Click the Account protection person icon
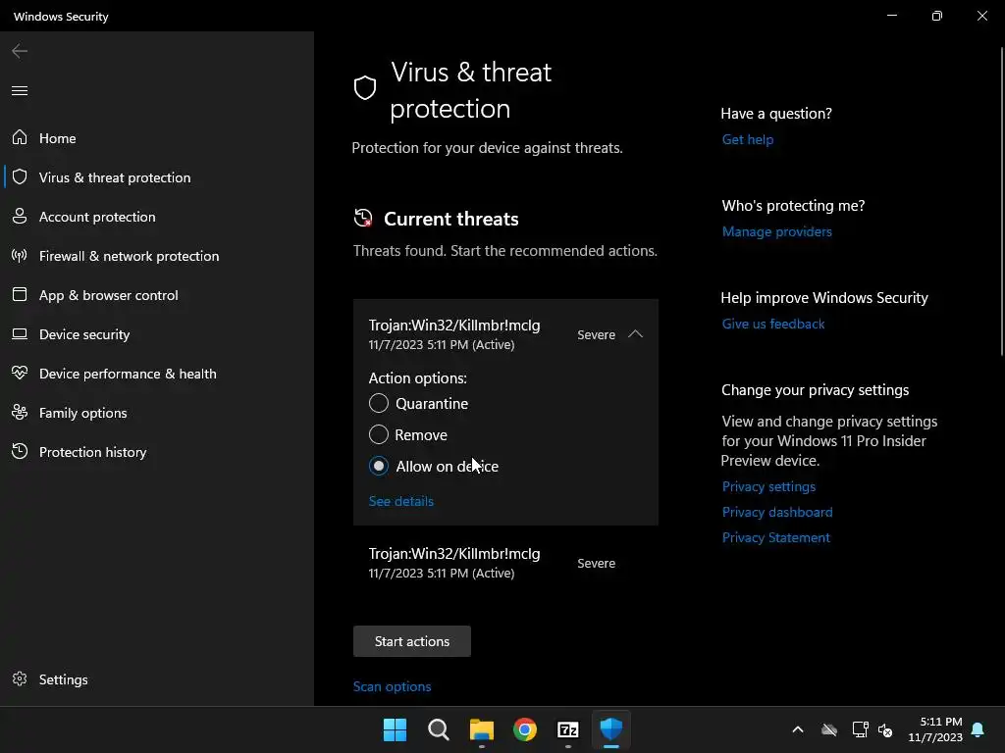Screen dimensions: 1005x753 coord(20,216)
